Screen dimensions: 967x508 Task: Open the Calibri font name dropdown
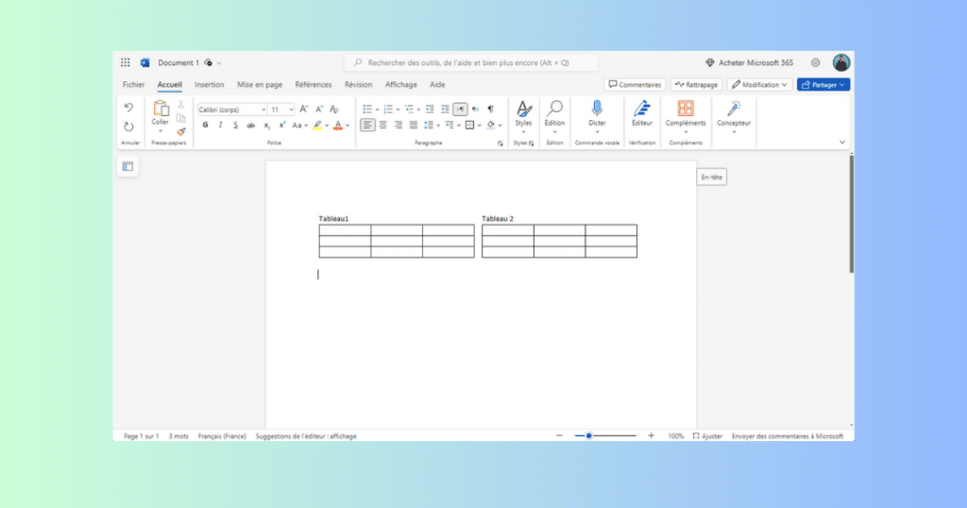click(x=263, y=110)
